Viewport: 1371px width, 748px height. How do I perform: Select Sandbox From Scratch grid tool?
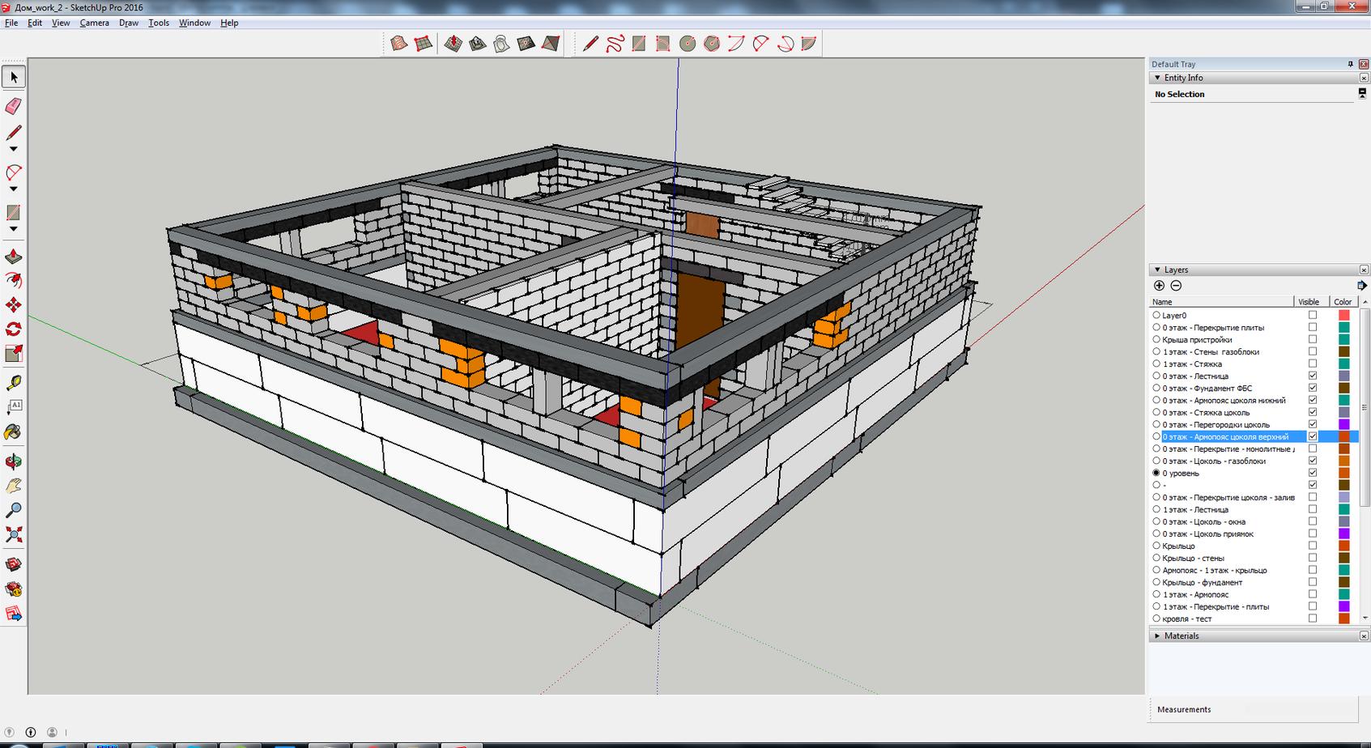(423, 44)
